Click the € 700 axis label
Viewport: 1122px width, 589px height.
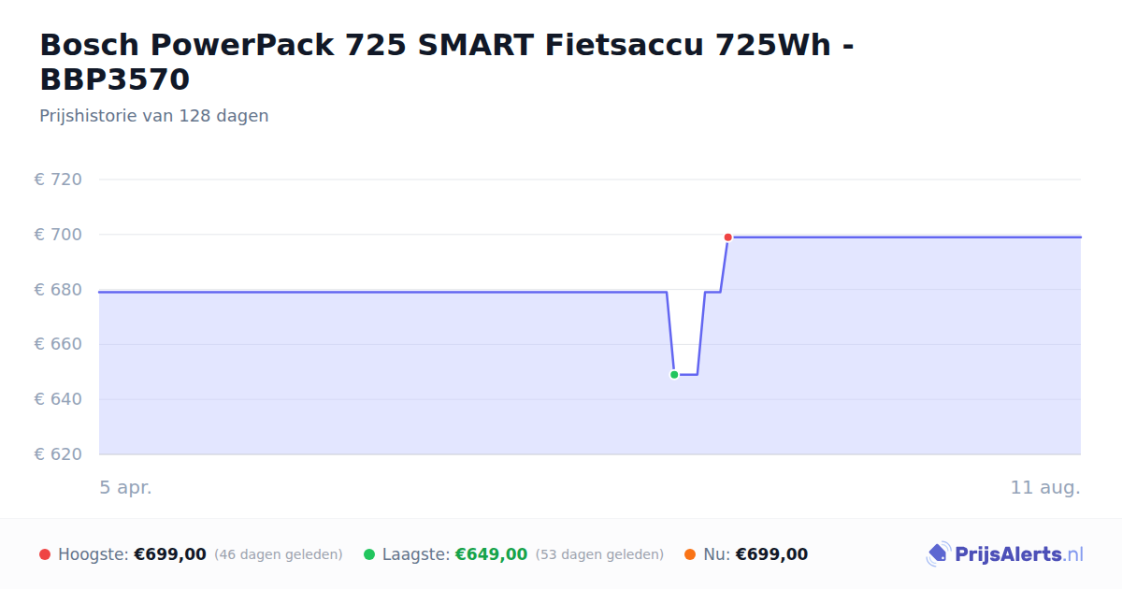click(59, 235)
